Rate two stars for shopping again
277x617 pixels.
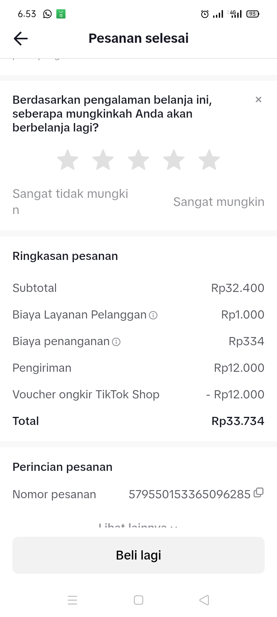click(103, 160)
